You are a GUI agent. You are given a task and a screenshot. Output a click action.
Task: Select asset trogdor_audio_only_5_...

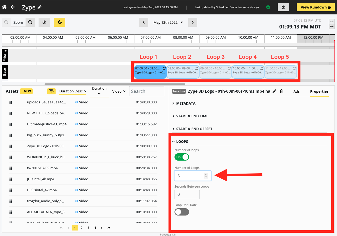pos(83,201)
